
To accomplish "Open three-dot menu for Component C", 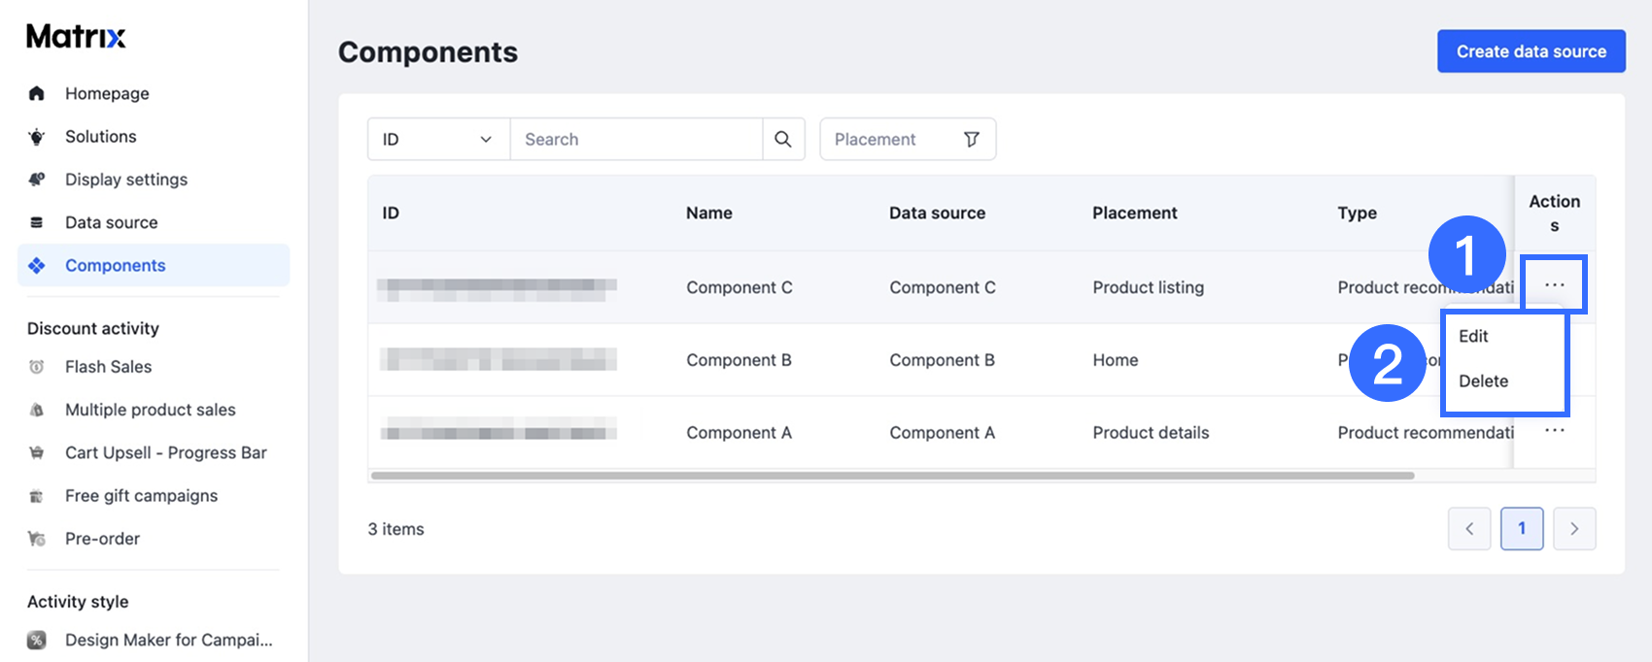I will (1555, 284).
